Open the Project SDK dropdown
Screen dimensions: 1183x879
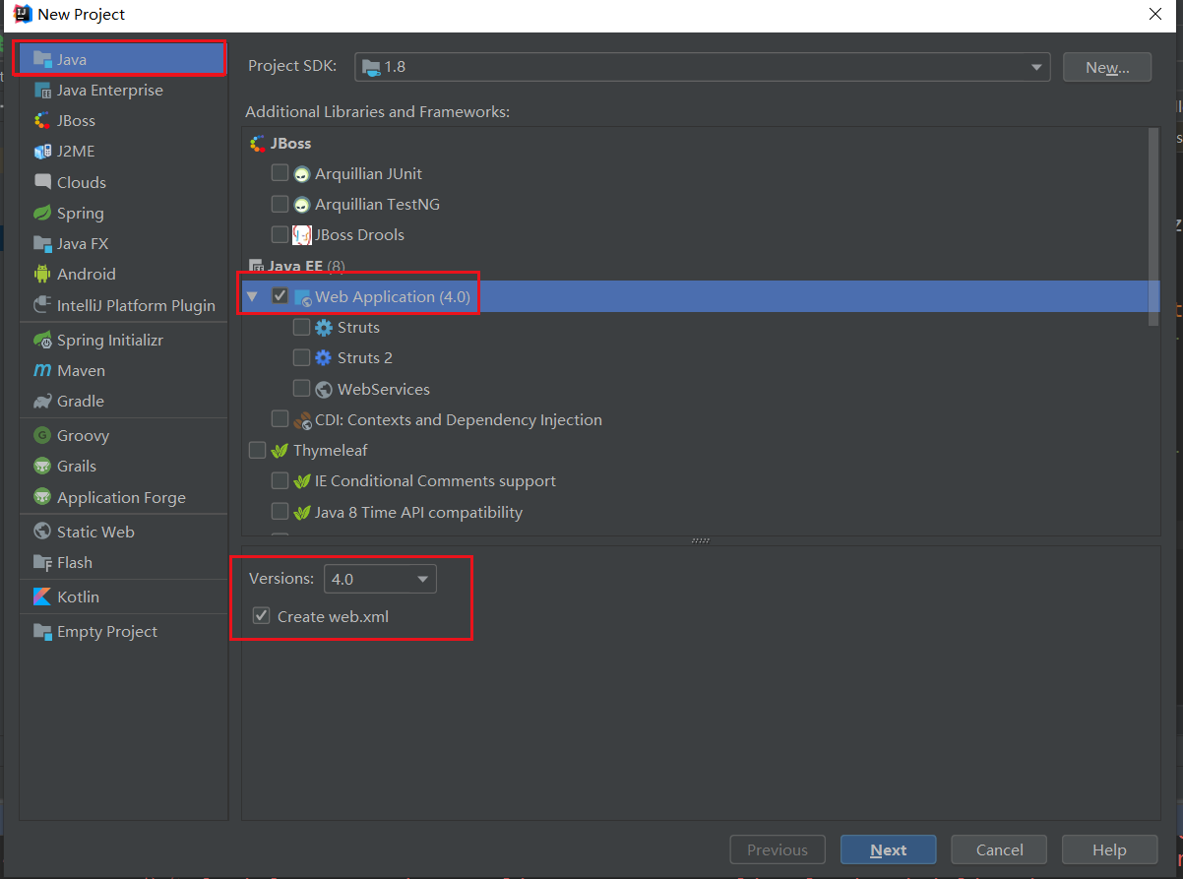pos(703,67)
